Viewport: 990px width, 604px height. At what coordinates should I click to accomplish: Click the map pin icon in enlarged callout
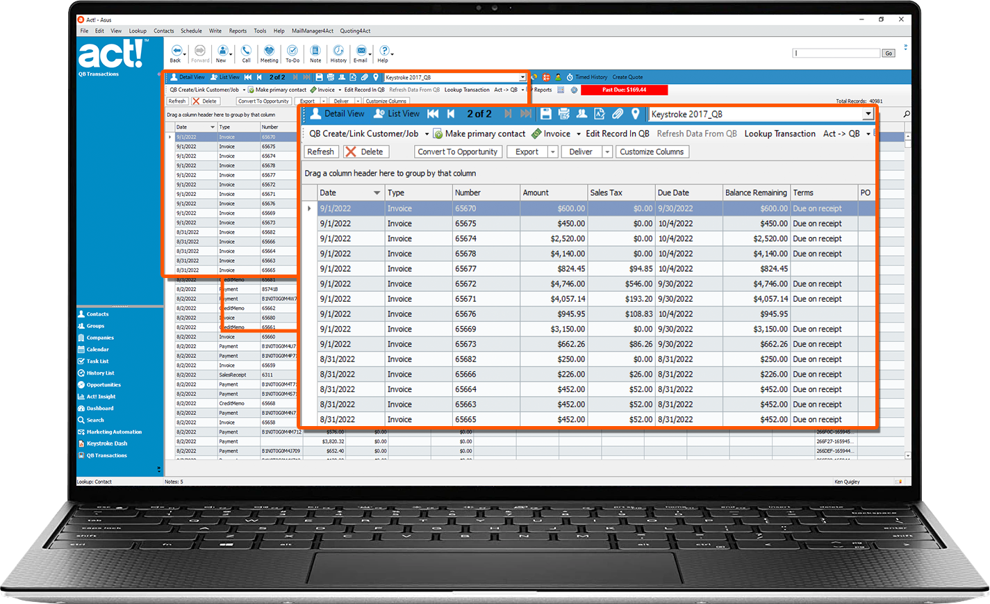click(x=635, y=113)
